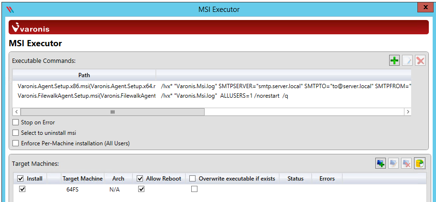Click the horizontal scrollbar thumb in commands list

112,112
